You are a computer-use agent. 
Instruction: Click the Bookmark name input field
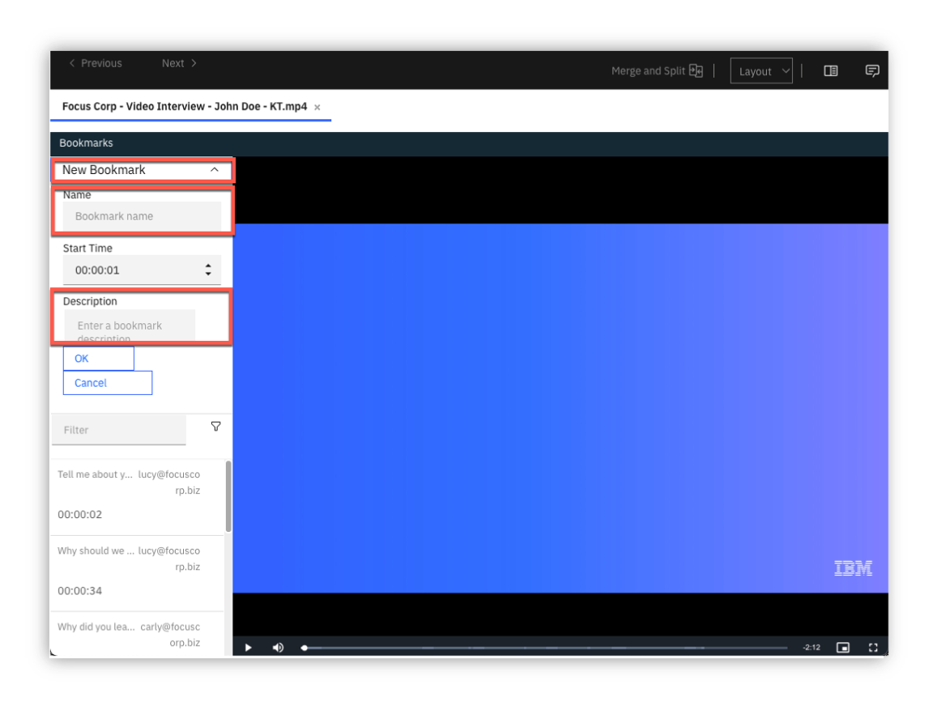142,216
